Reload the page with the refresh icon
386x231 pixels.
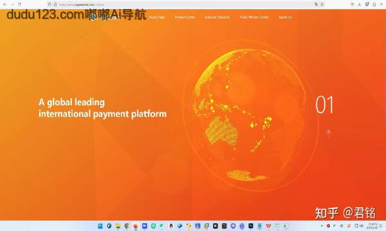coord(19,4)
